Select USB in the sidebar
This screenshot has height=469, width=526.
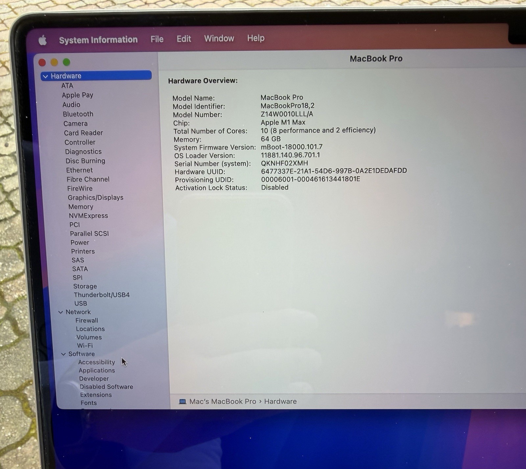pos(81,303)
